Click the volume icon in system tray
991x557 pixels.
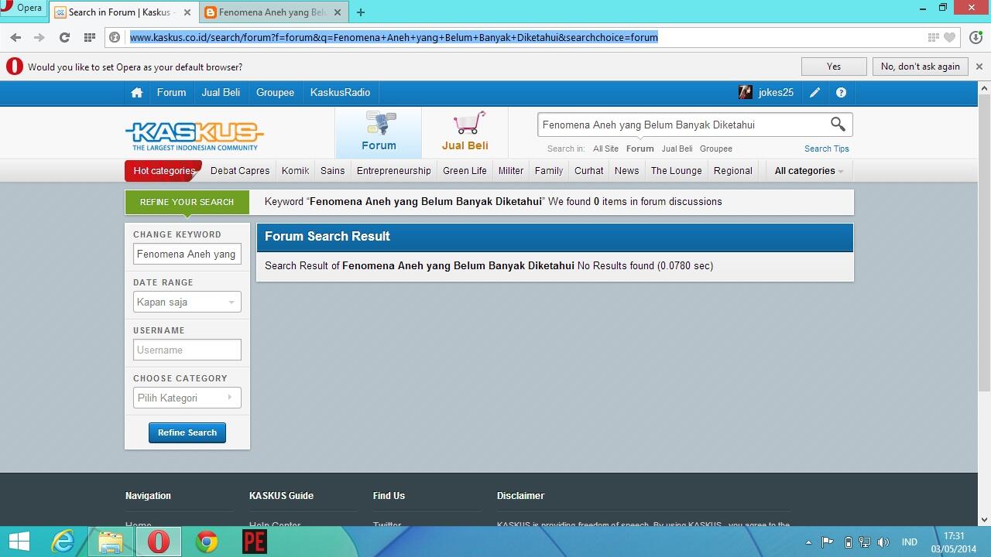click(x=883, y=542)
